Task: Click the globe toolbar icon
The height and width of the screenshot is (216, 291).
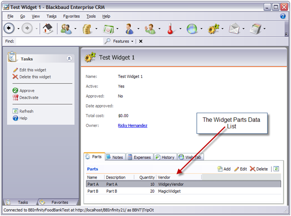Action: click(x=192, y=29)
